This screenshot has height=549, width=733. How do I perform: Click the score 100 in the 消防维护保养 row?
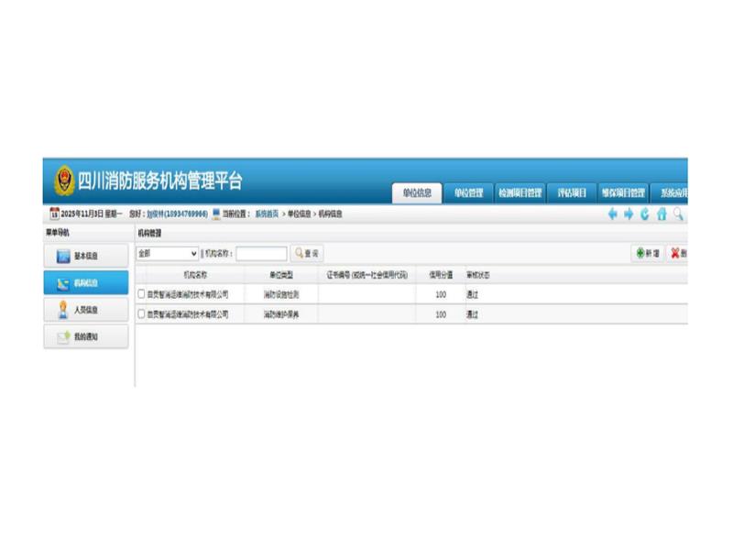click(x=441, y=314)
